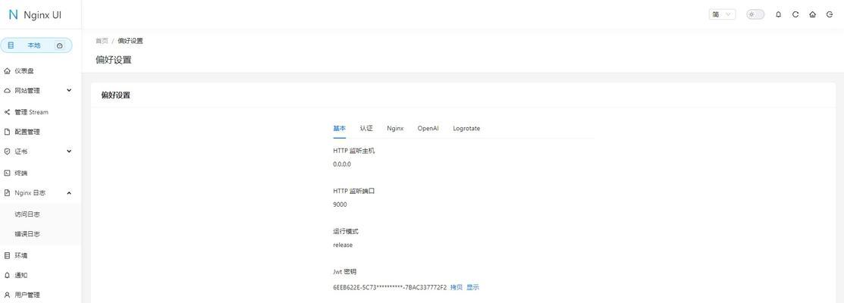The width and height of the screenshot is (844, 303).
Task: Open the Logrotate tab
Action: pos(466,129)
